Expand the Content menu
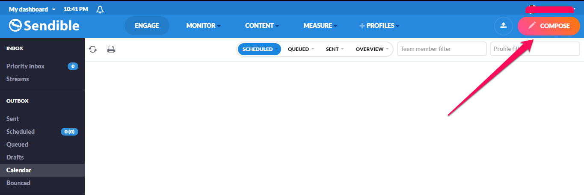584x195 pixels. 262,26
